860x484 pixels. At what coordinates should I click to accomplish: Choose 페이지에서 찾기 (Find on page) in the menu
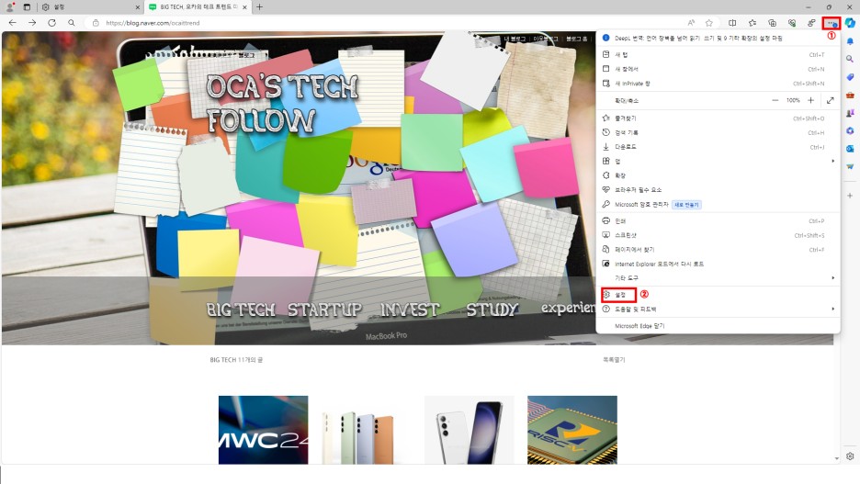[718, 250]
